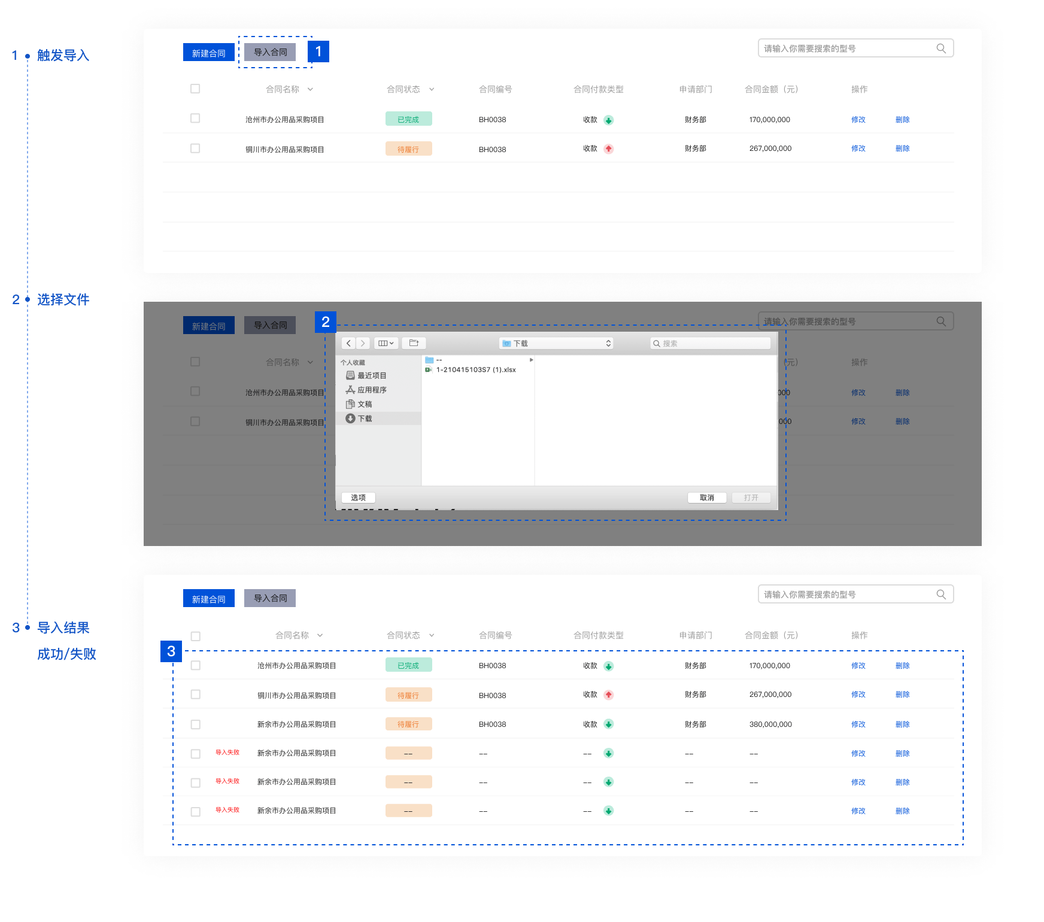The image size is (1044, 922).
Task: Expand the -- folder's disclosure arrow
Action: coord(531,360)
